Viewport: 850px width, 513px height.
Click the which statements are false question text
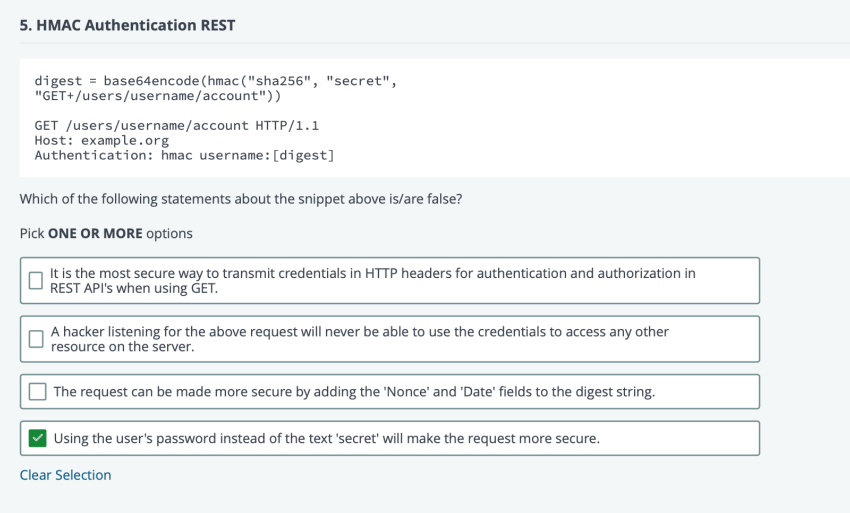pos(241,199)
